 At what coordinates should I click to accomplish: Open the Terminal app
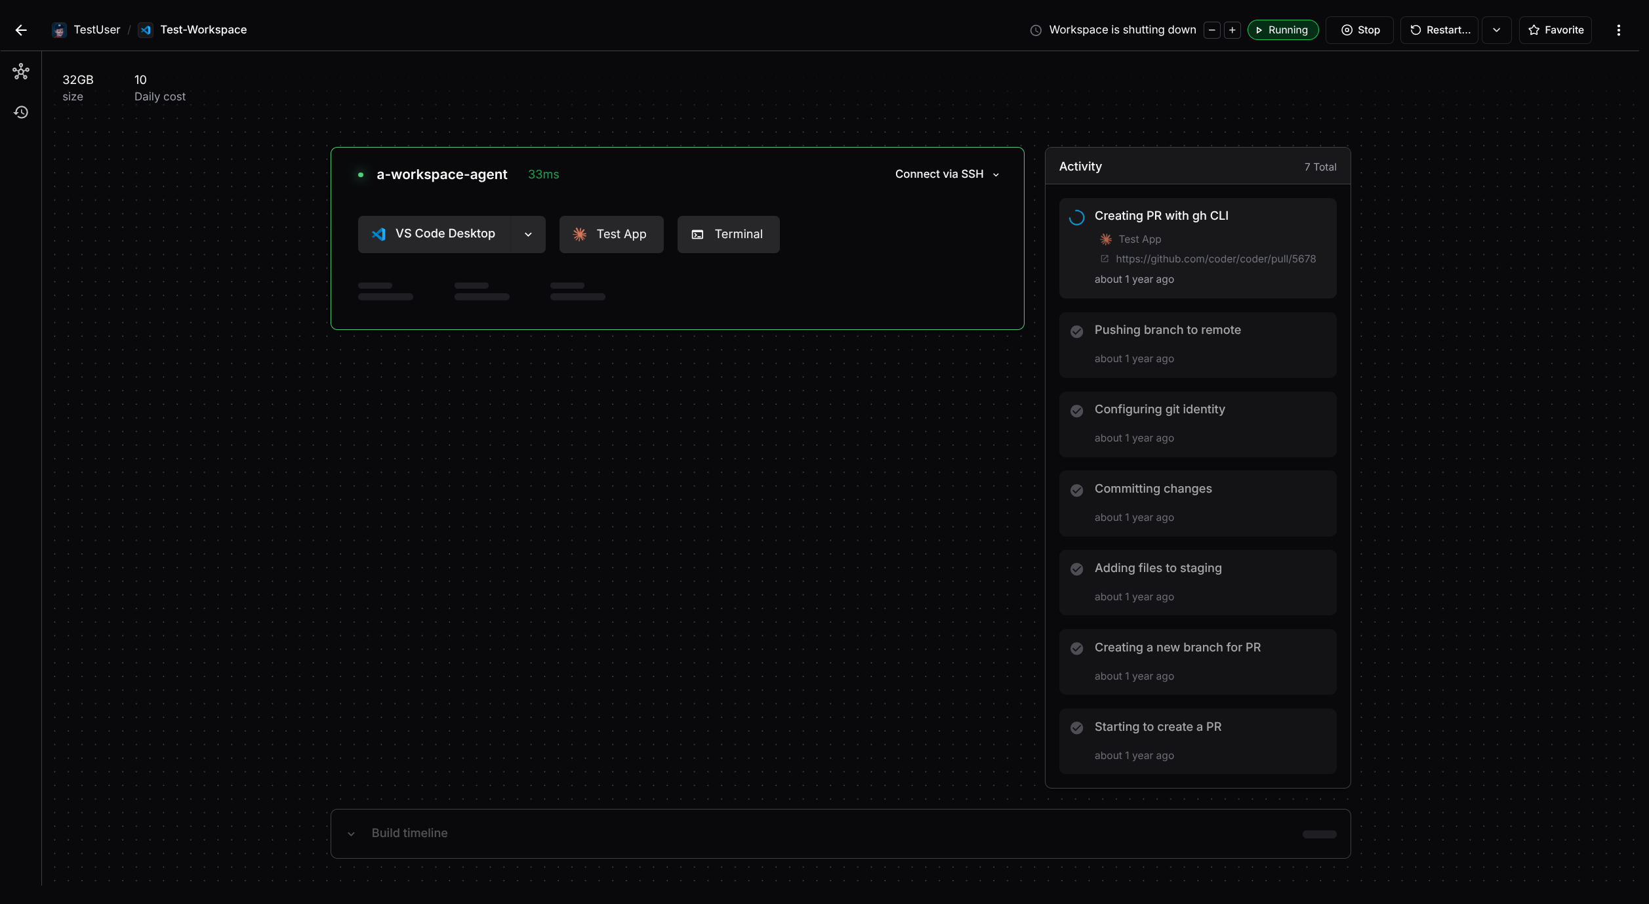pyautogui.click(x=728, y=234)
